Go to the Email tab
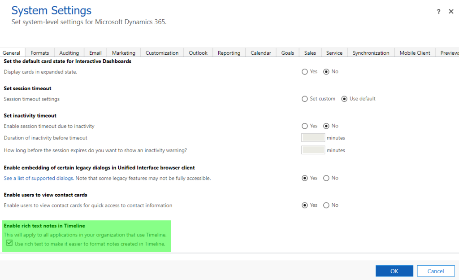 point(95,53)
